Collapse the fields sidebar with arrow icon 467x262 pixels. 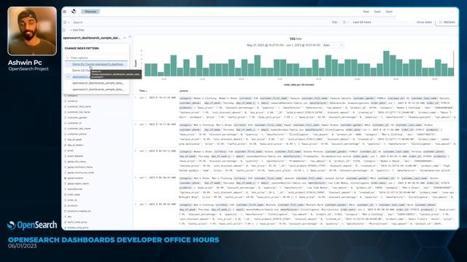coord(130,37)
